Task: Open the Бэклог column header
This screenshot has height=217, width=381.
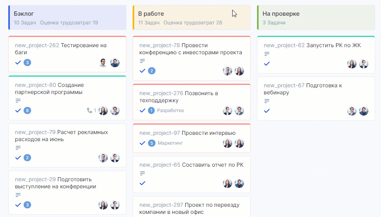Action: (67, 18)
